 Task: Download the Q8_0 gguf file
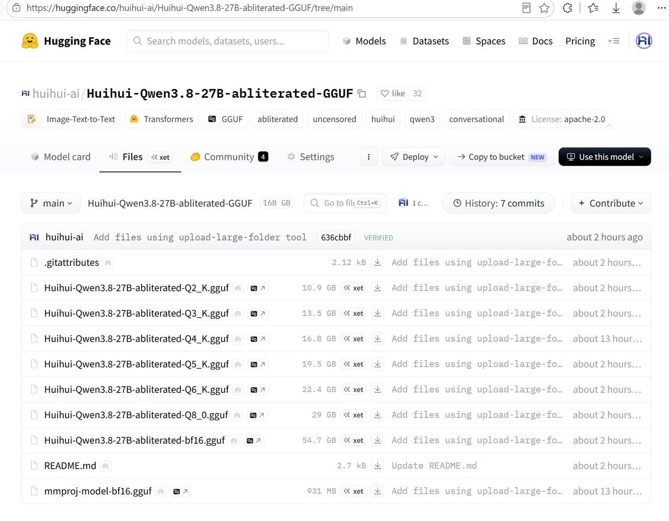click(377, 415)
